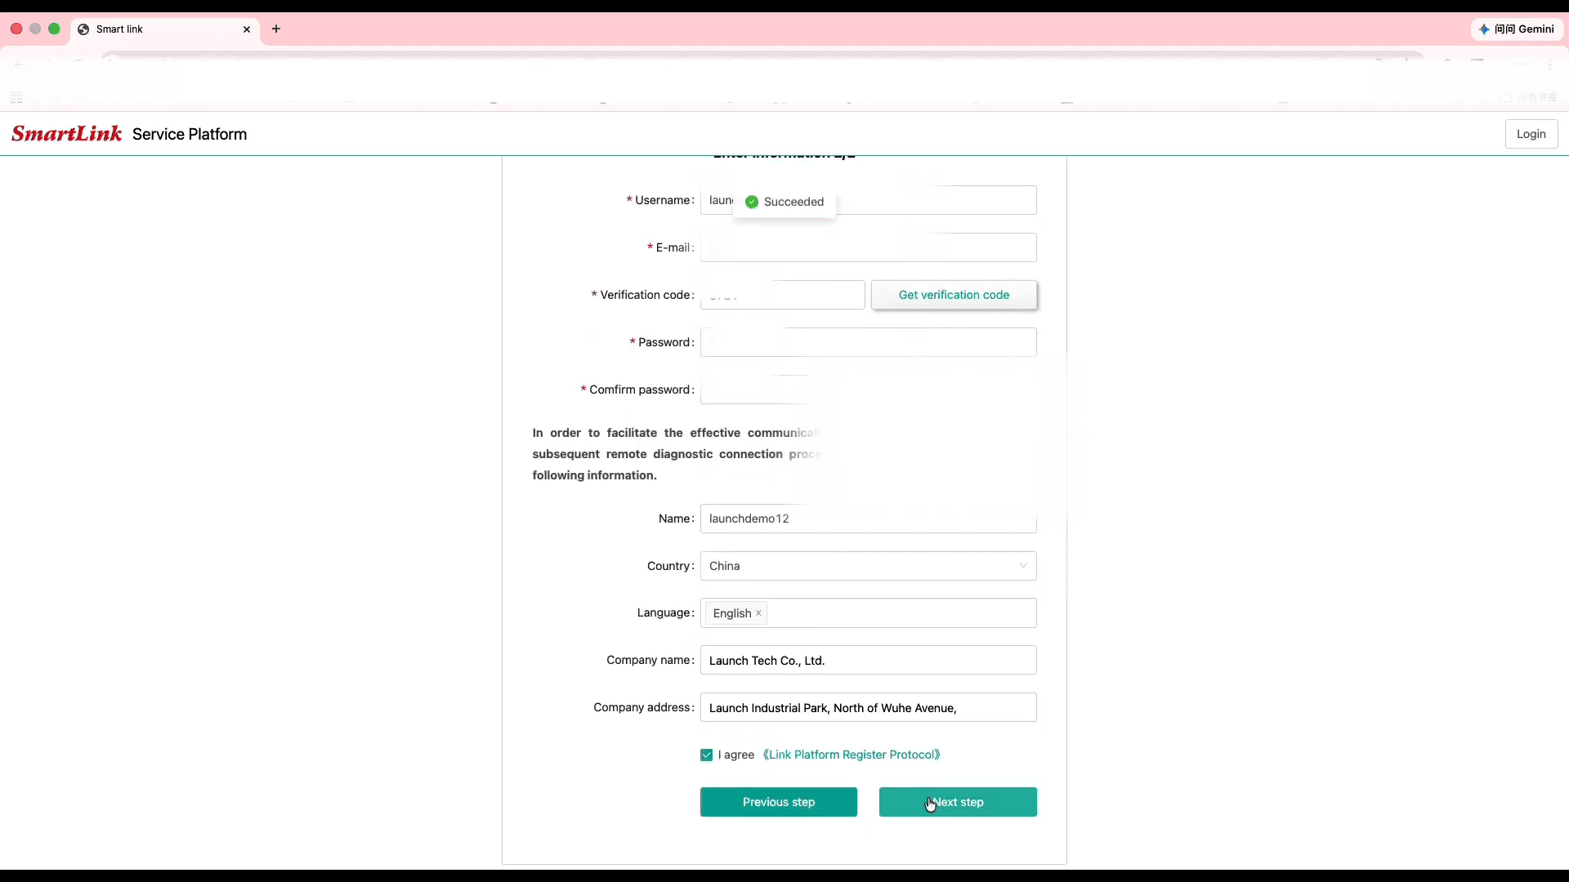
Task: Focus the Comfirm password field
Action: tap(868, 390)
